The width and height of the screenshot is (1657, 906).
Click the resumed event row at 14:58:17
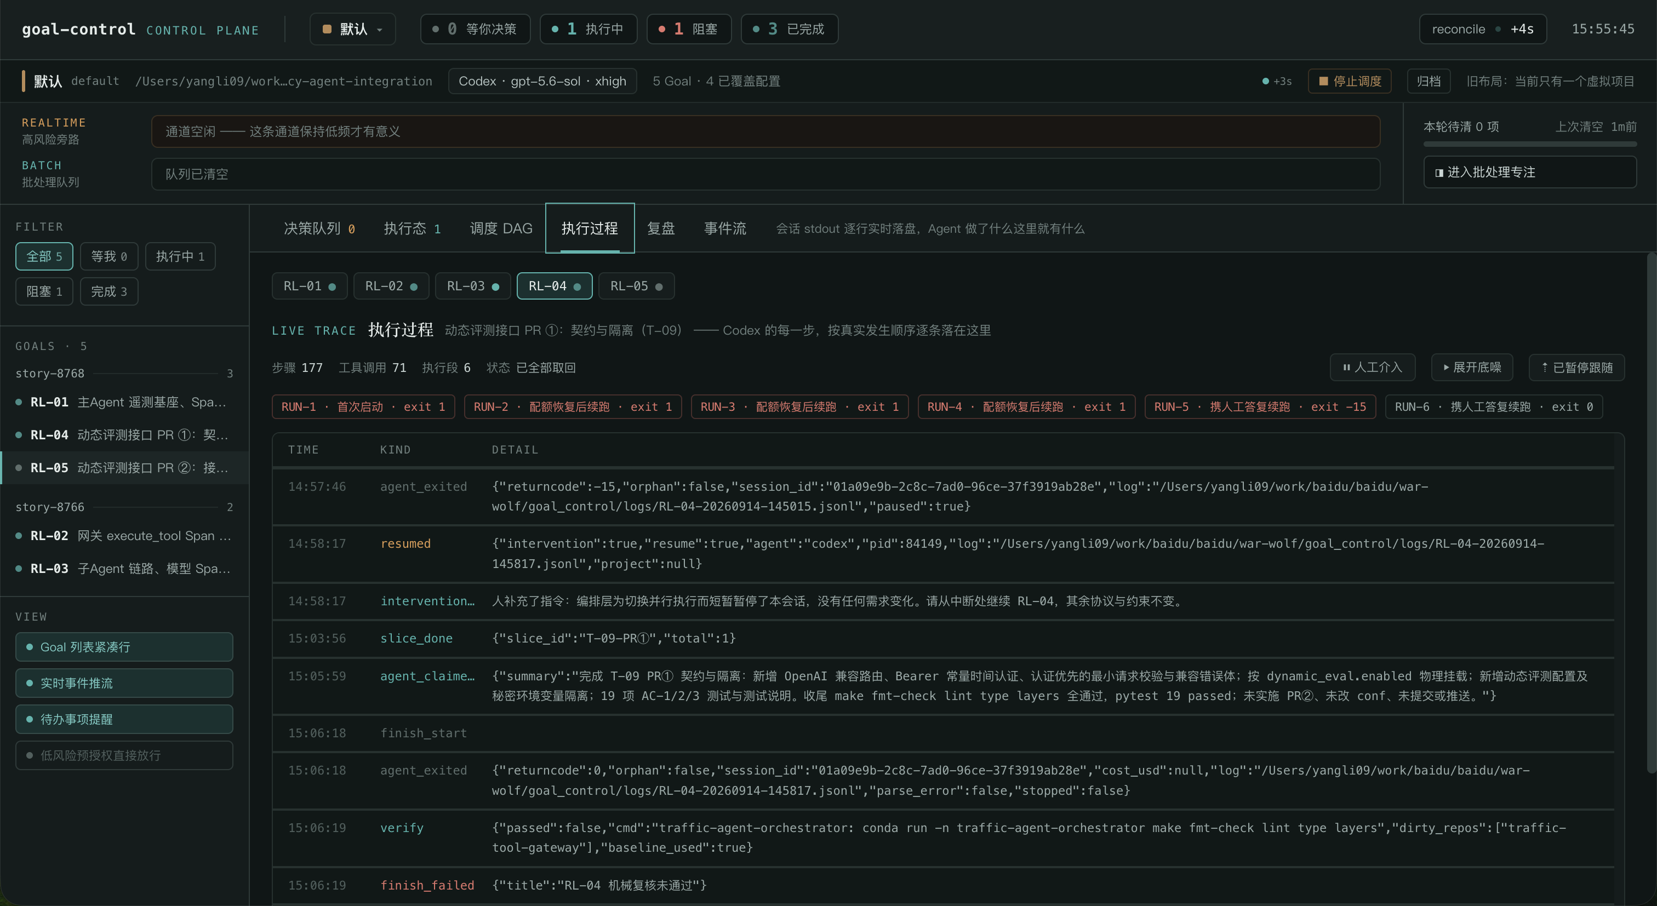943,554
